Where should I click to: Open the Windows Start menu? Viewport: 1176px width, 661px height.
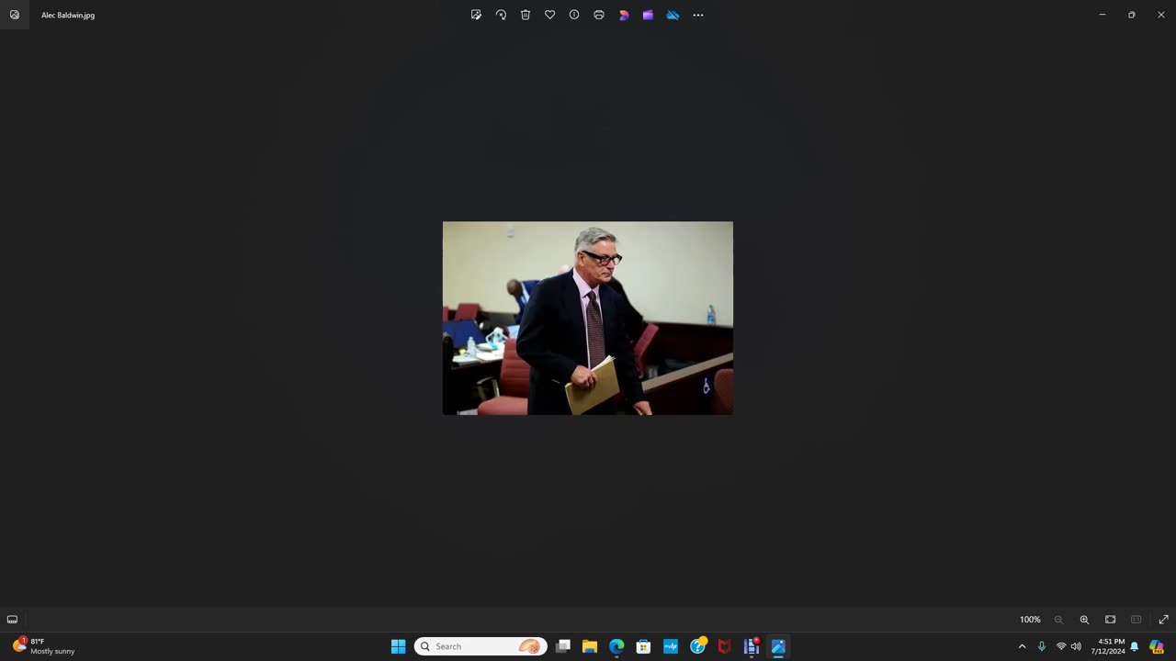[x=398, y=646]
